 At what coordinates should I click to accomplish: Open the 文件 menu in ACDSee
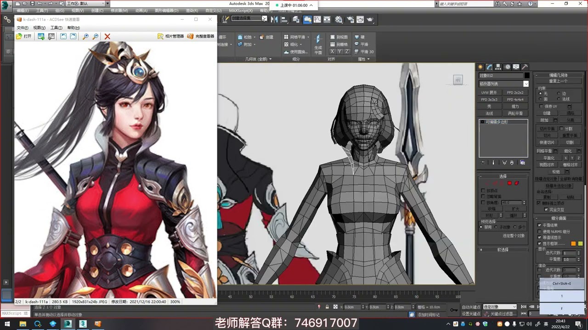(x=23, y=27)
